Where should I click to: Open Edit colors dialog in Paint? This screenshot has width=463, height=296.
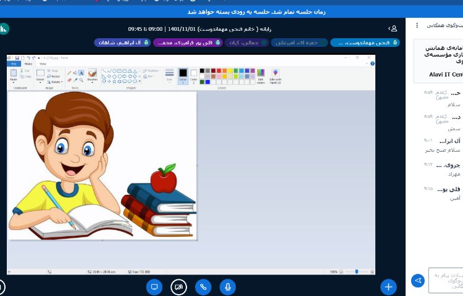pyautogui.click(x=261, y=76)
